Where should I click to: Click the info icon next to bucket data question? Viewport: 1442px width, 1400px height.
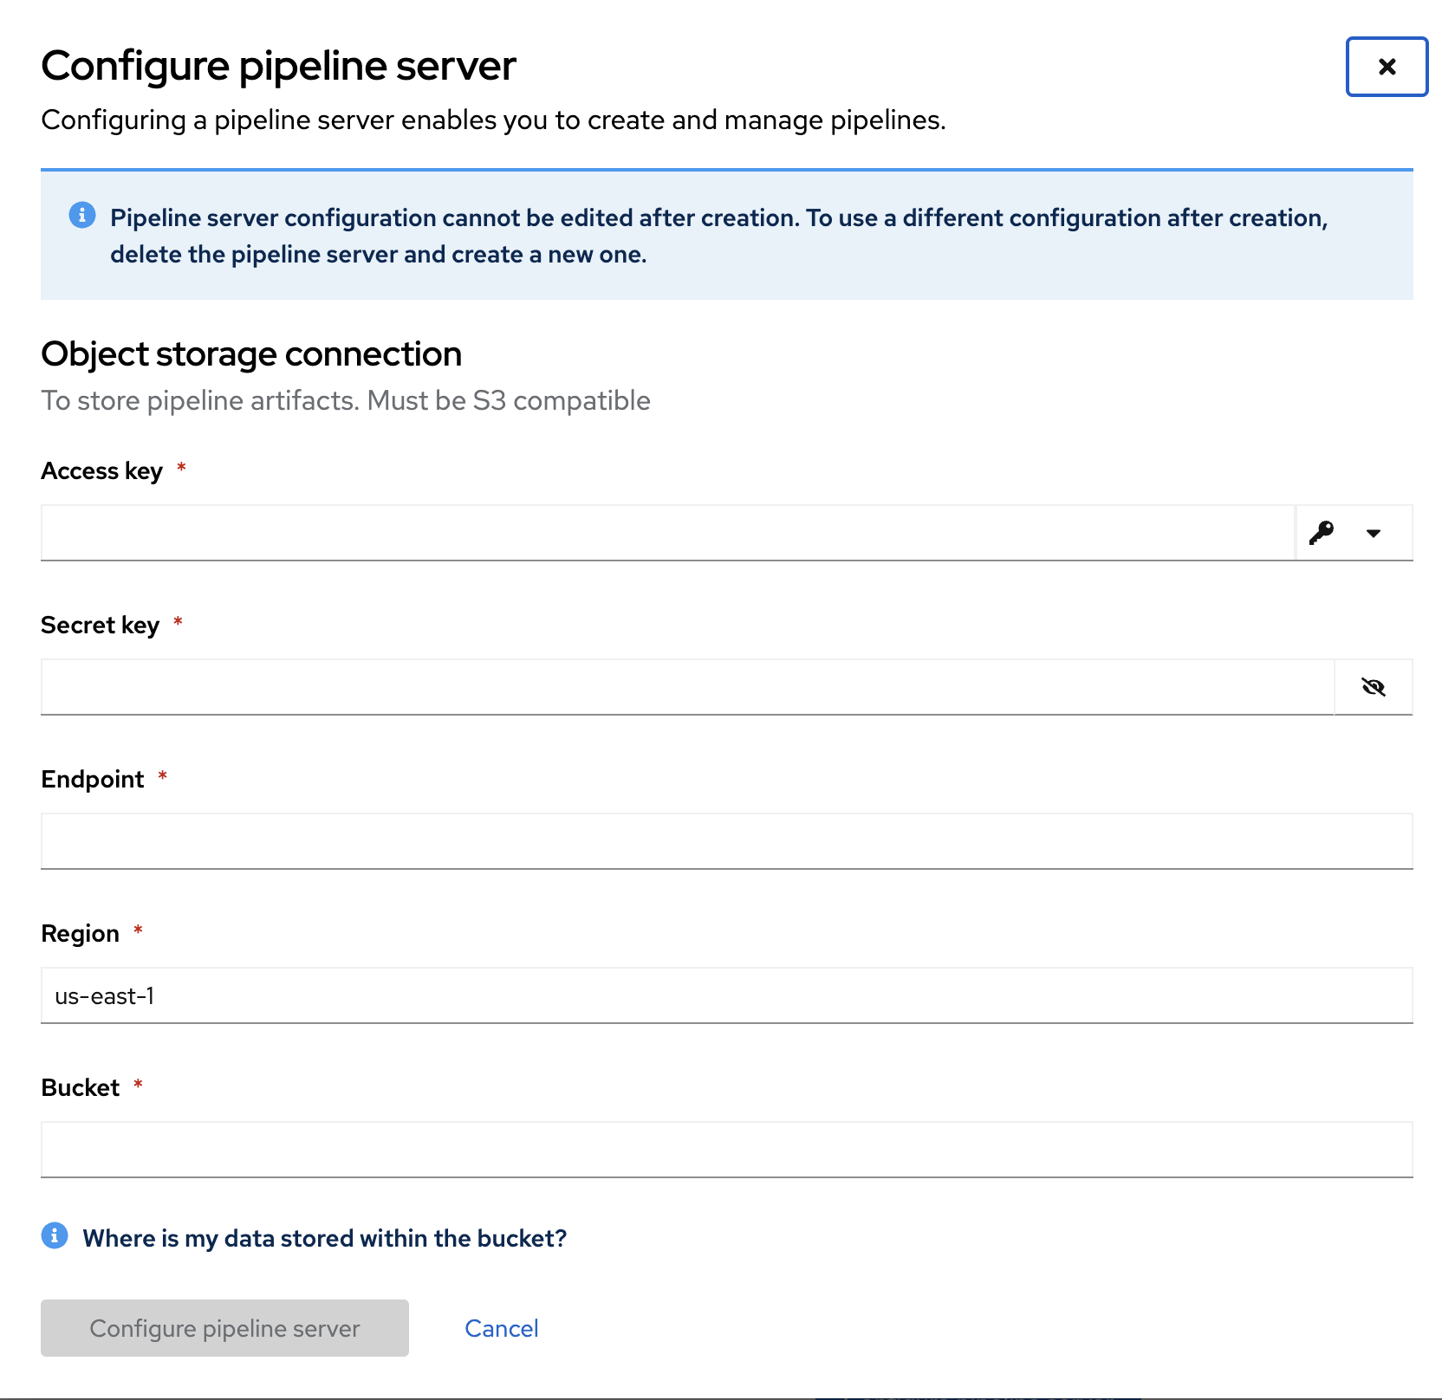click(x=55, y=1236)
